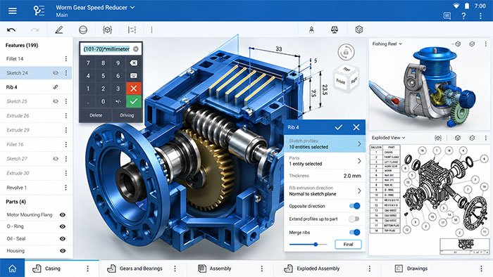Open the measure dimension tool
493x277 pixels.
(x=132, y=30)
